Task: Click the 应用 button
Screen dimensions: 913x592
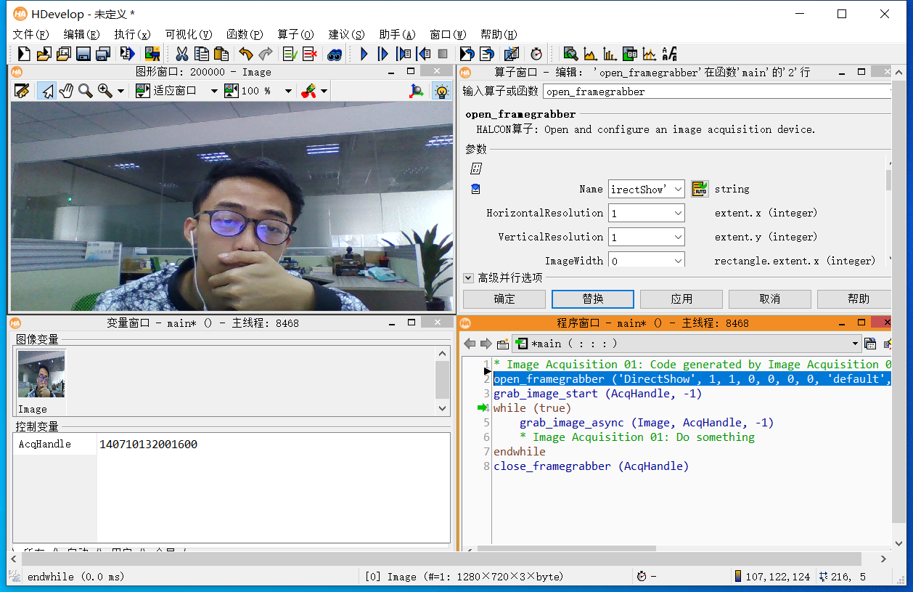Action: coord(681,299)
